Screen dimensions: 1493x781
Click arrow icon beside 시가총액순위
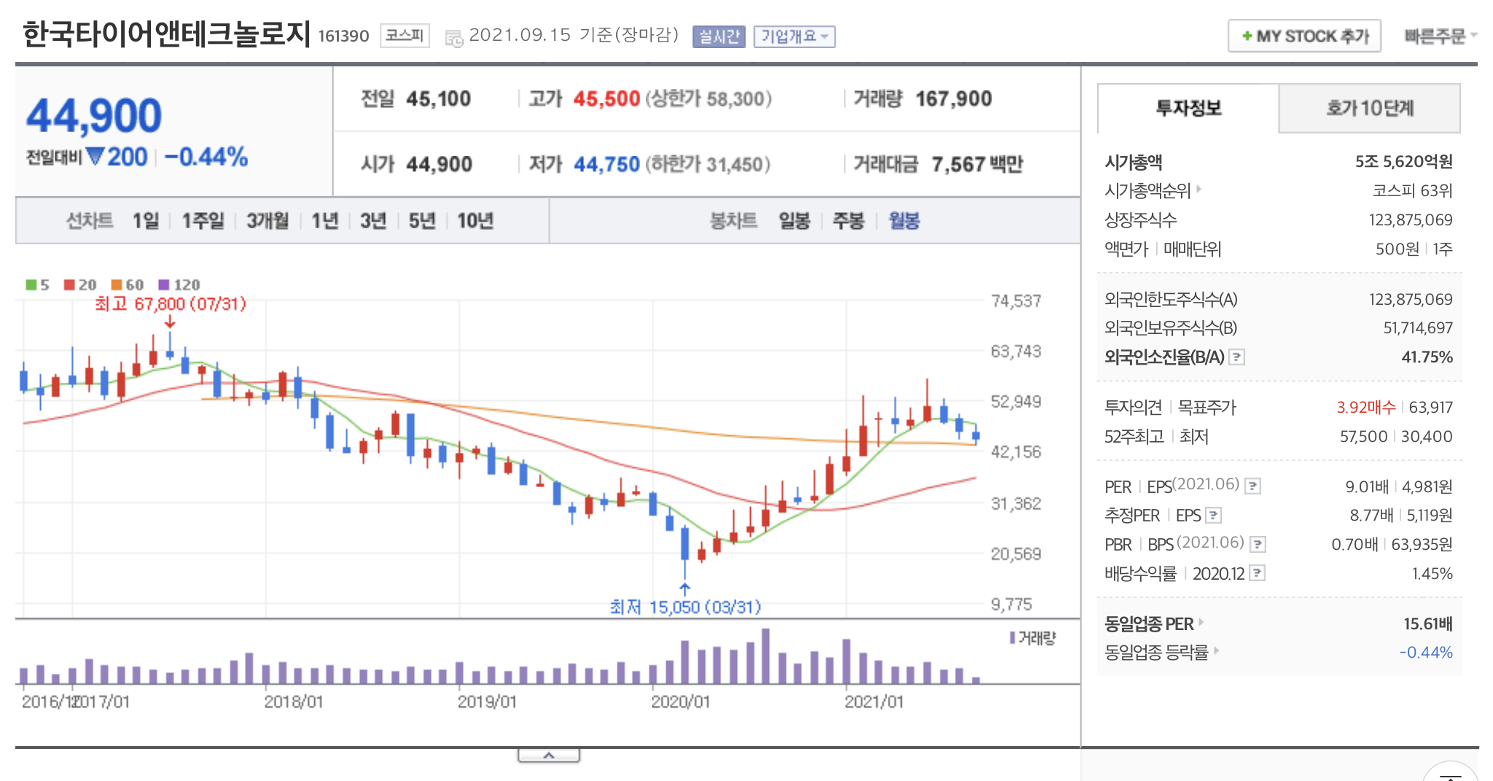1198,190
